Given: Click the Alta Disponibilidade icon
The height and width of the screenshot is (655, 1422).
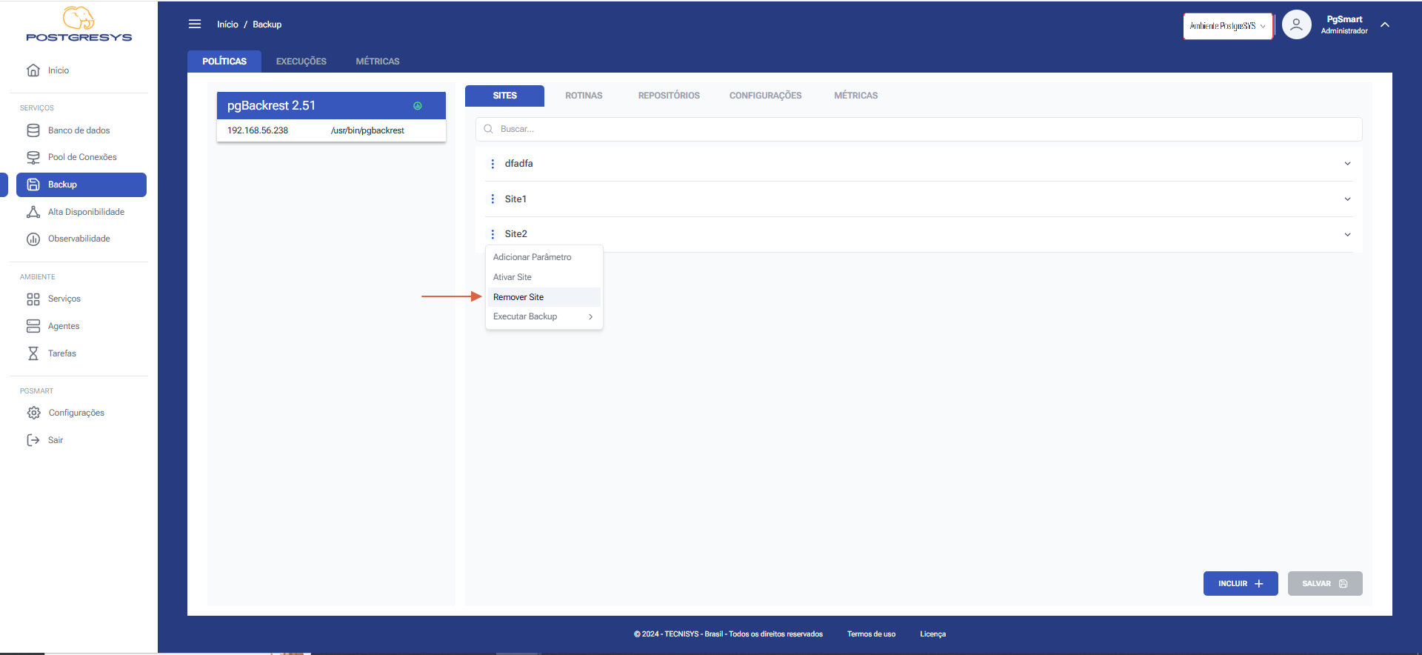Looking at the screenshot, I should (33, 212).
